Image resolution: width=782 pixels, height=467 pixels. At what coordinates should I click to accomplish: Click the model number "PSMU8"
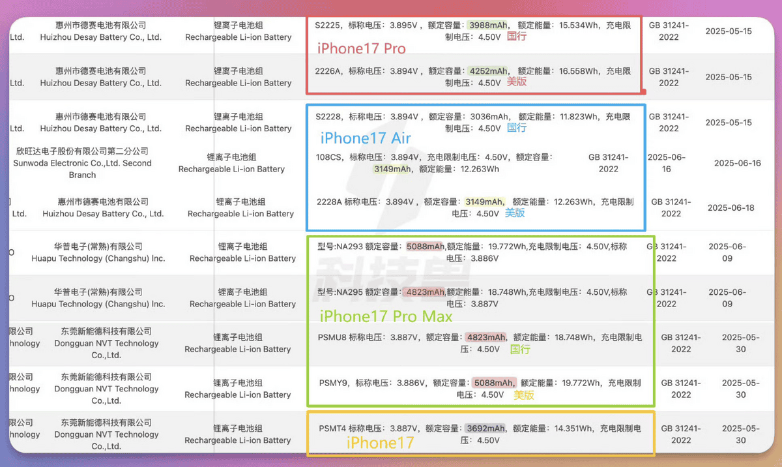332,338
